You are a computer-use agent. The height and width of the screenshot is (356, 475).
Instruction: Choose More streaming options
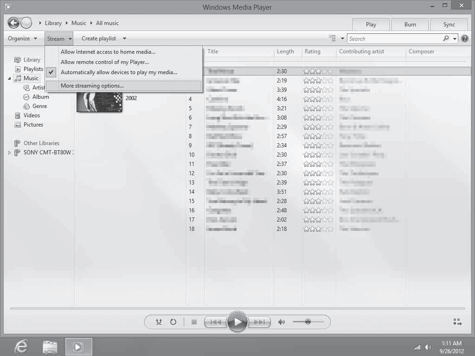point(123,86)
